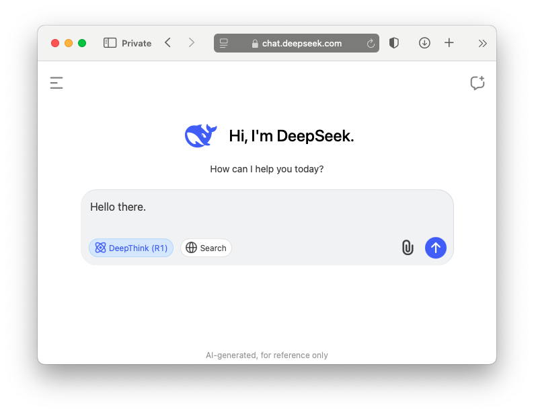This screenshot has width=534, height=414.
Task: Close the Safari window
Action: tap(55, 43)
